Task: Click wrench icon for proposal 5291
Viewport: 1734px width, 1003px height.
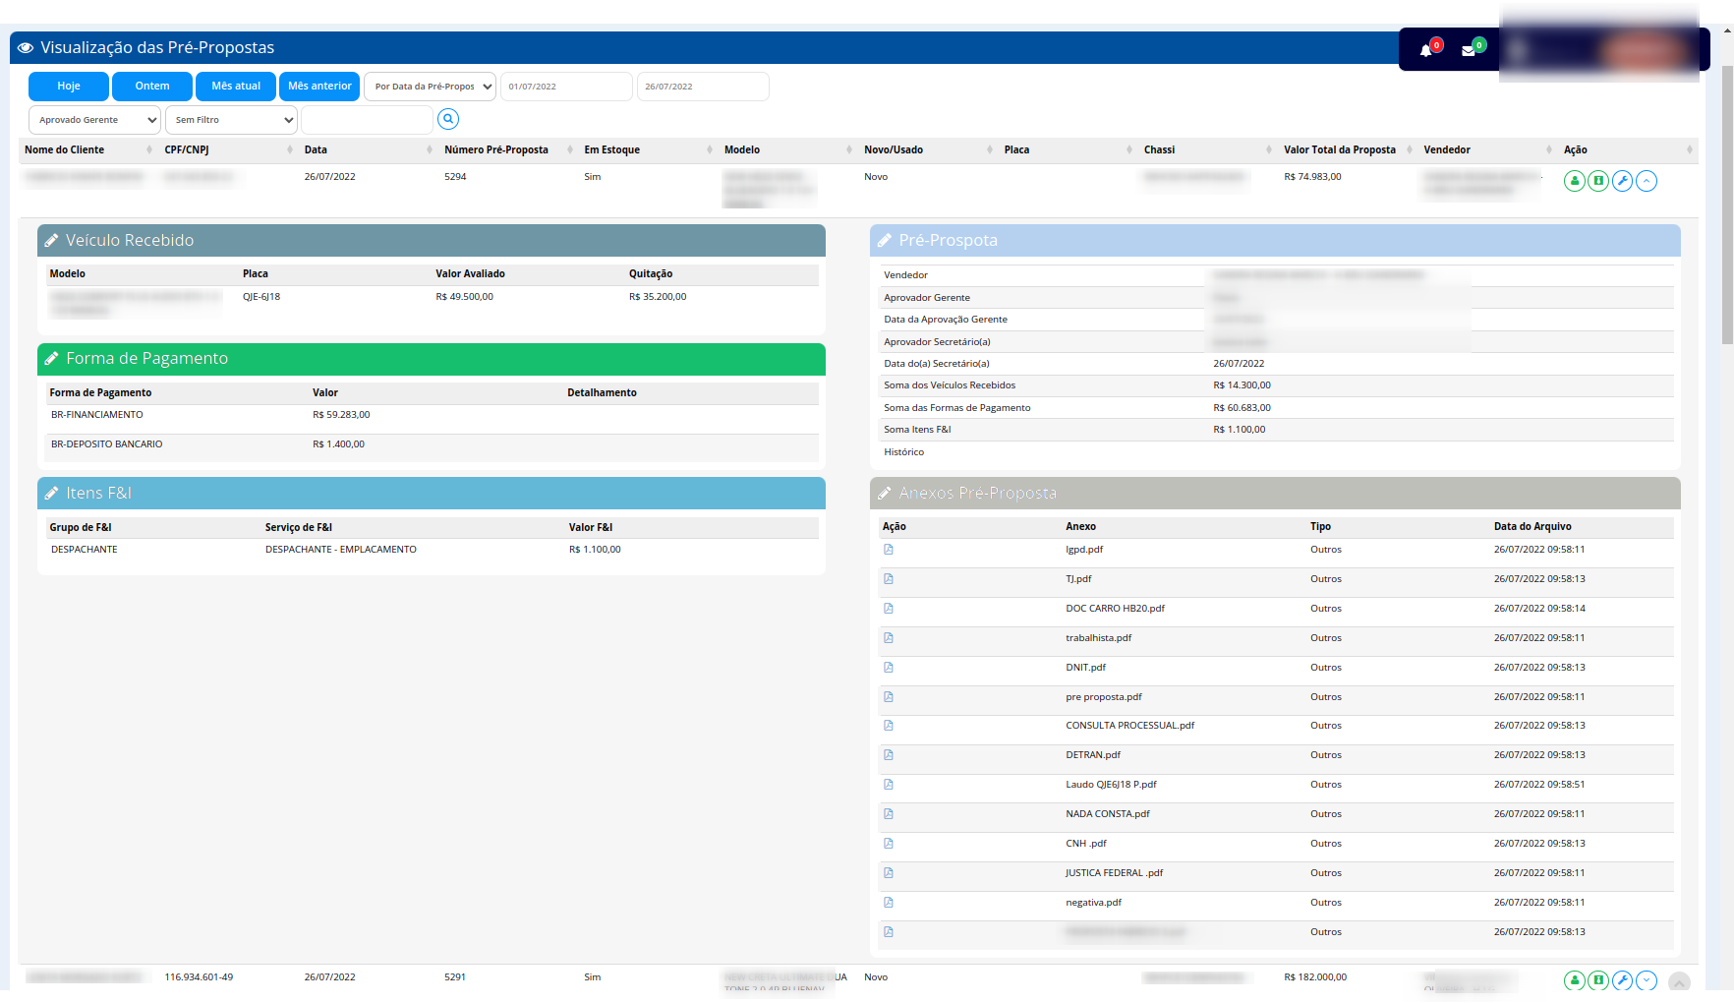Action: (x=1623, y=980)
